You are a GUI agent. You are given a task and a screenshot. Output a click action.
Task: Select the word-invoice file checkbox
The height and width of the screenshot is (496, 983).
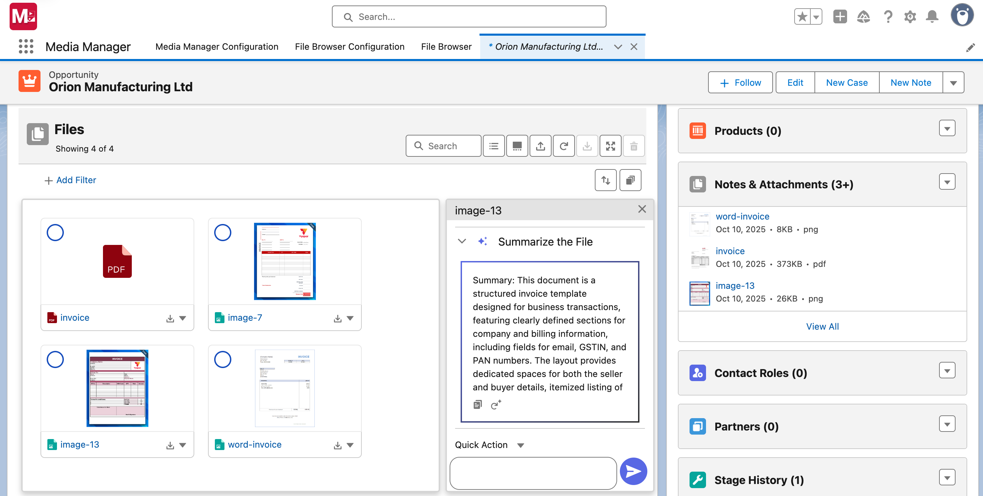[222, 359]
